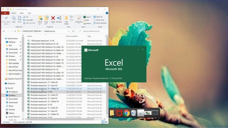
Task: Click the red Delete X icon
Action: [x=53, y=18]
